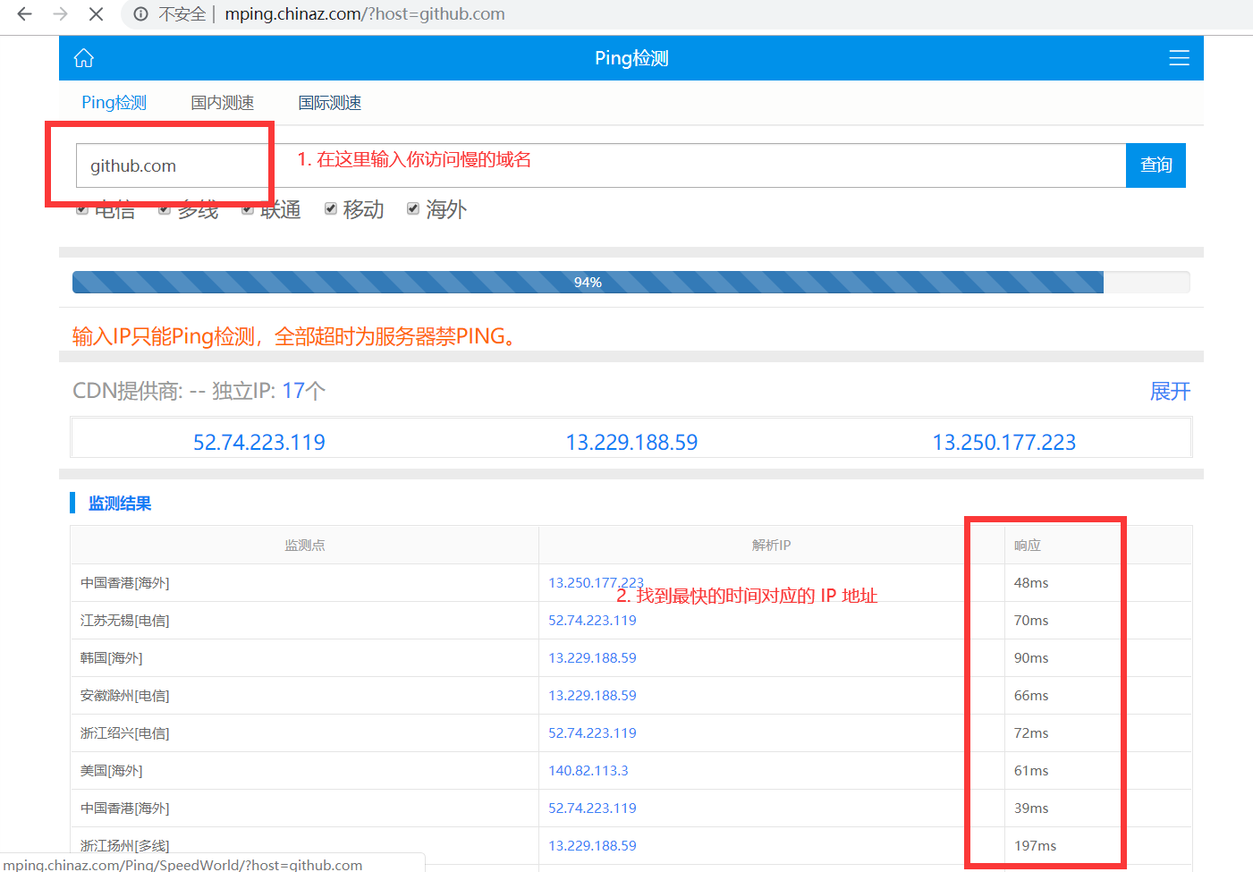The height and width of the screenshot is (872, 1253).
Task: Select the Ping检测 tab
Action: tap(114, 103)
